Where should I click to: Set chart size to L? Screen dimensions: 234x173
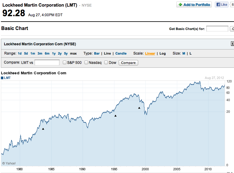coord(190,53)
